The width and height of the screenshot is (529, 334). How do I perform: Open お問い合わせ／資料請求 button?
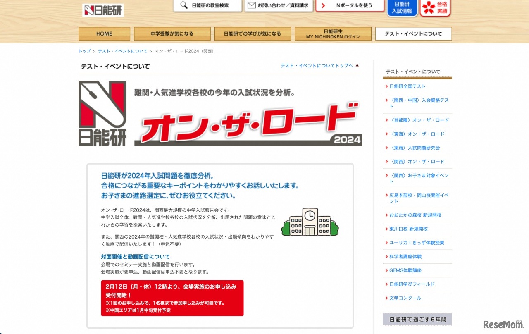pos(279,6)
